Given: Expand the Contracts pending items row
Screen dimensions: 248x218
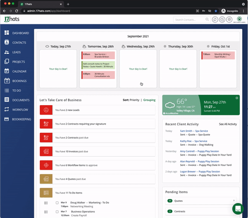Looking at the screenshot, I should (201, 211).
